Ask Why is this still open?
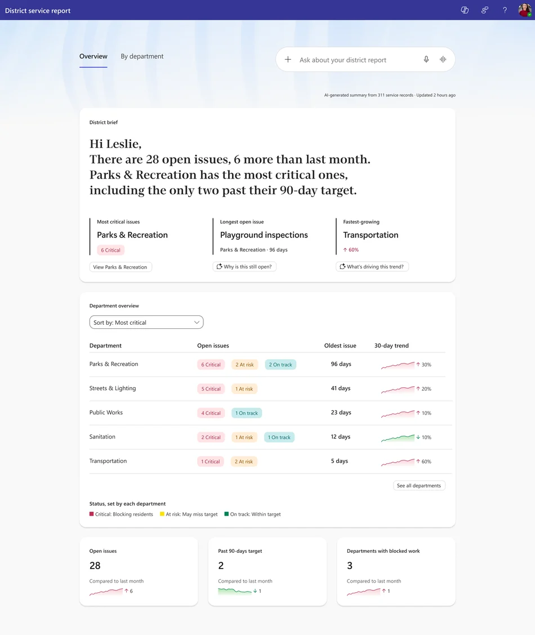535x635 pixels. (244, 266)
